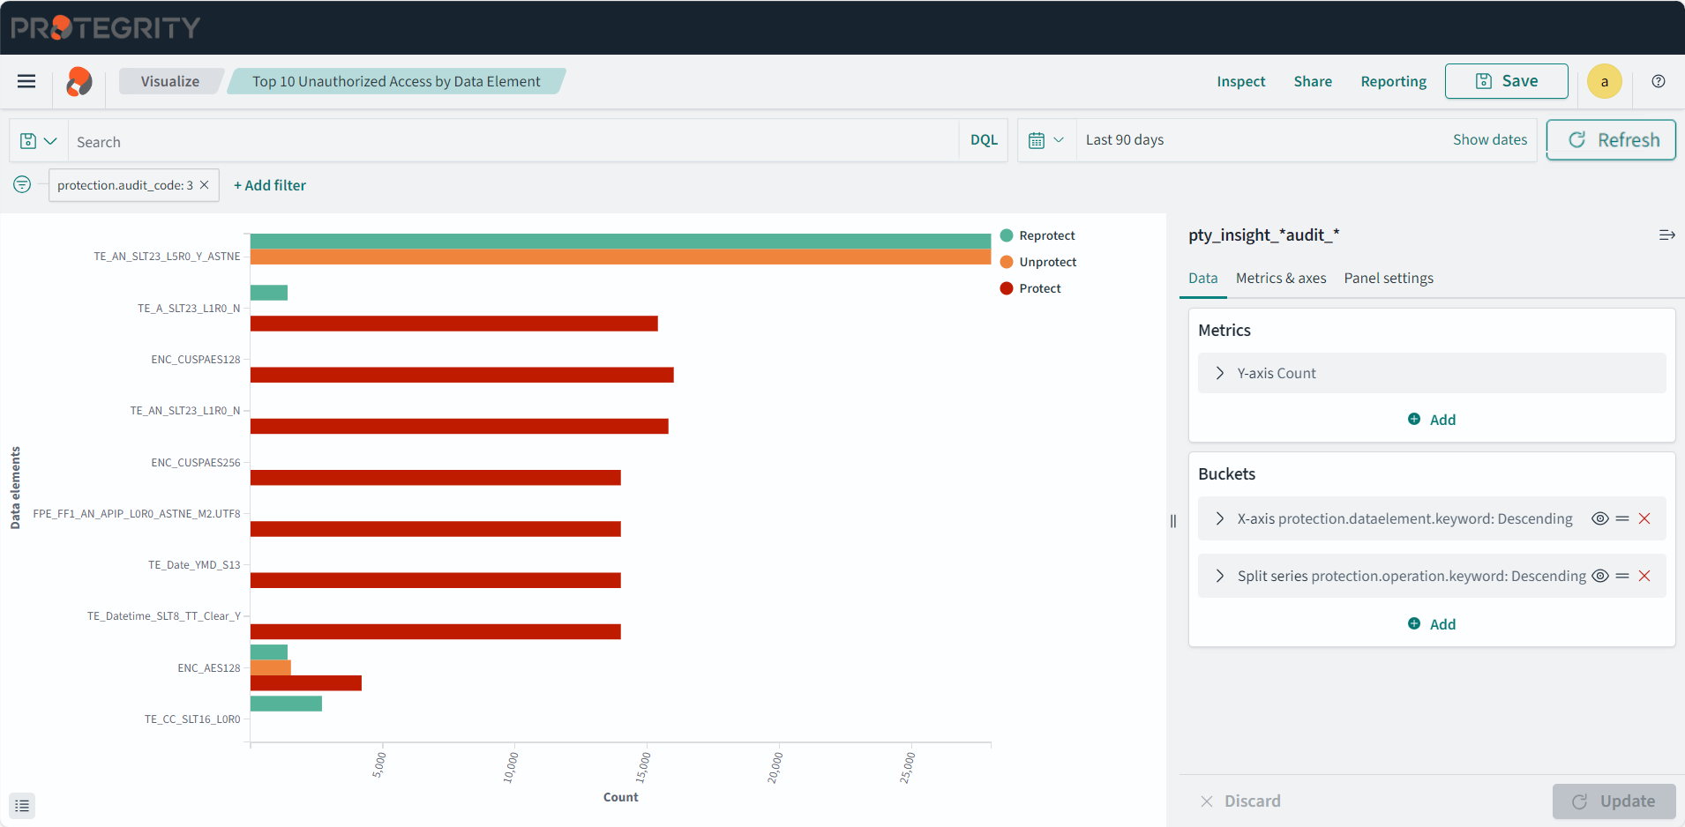The width and height of the screenshot is (1685, 827).
Task: Click the user avatar 'a'
Action: point(1604,81)
